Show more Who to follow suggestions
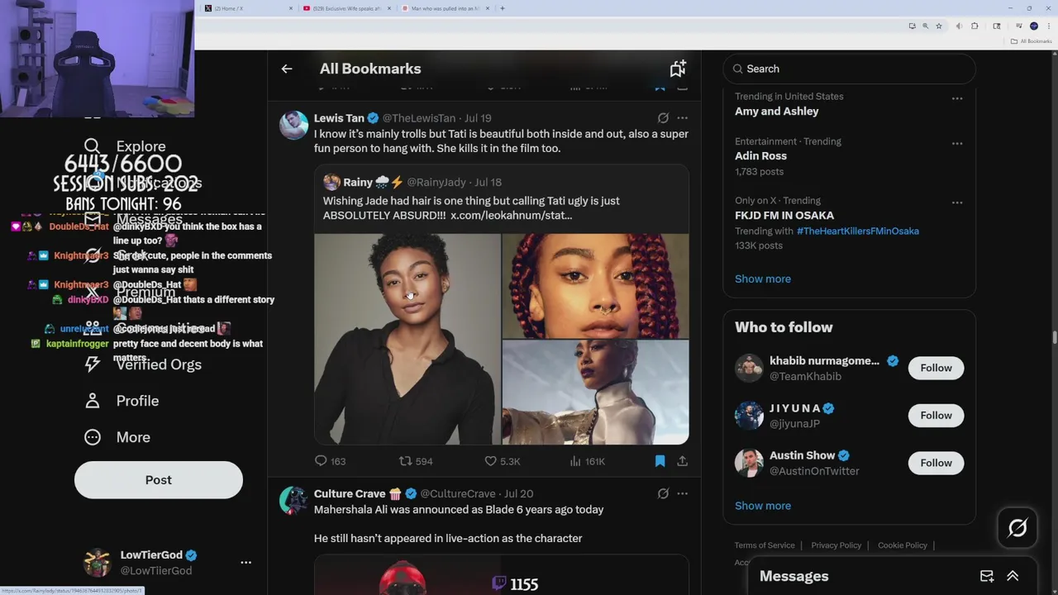1058x595 pixels. click(x=763, y=506)
